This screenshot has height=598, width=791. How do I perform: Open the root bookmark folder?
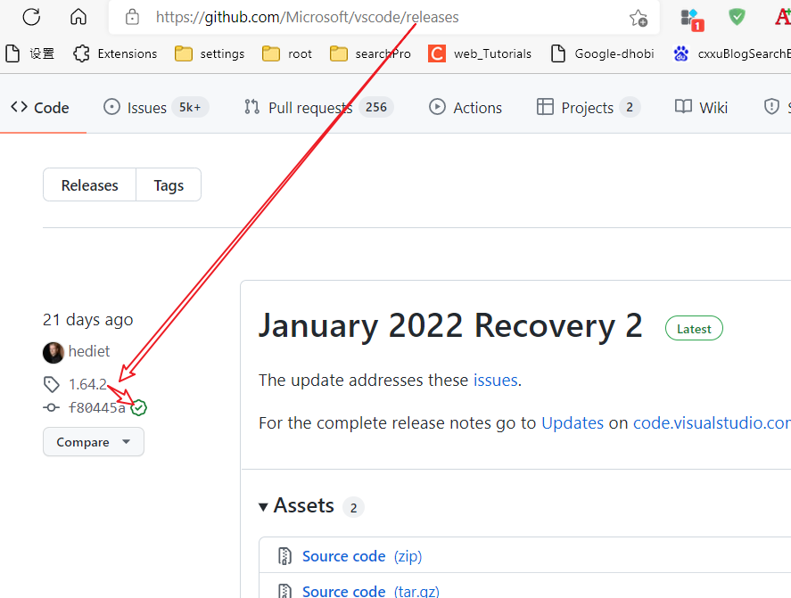pos(287,53)
